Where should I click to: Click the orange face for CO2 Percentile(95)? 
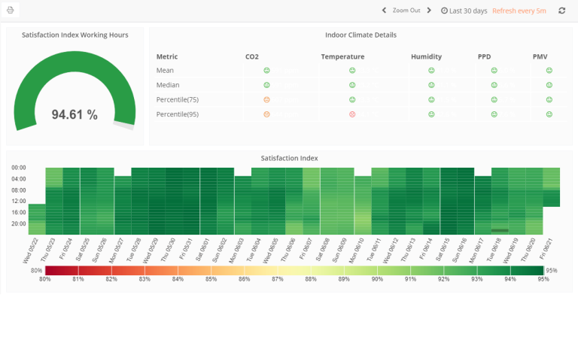click(x=266, y=114)
